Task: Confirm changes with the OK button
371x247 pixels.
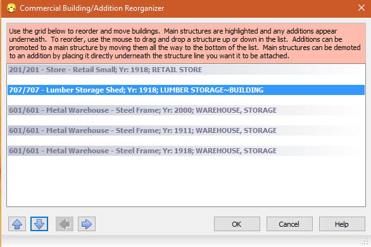Action: click(x=237, y=224)
